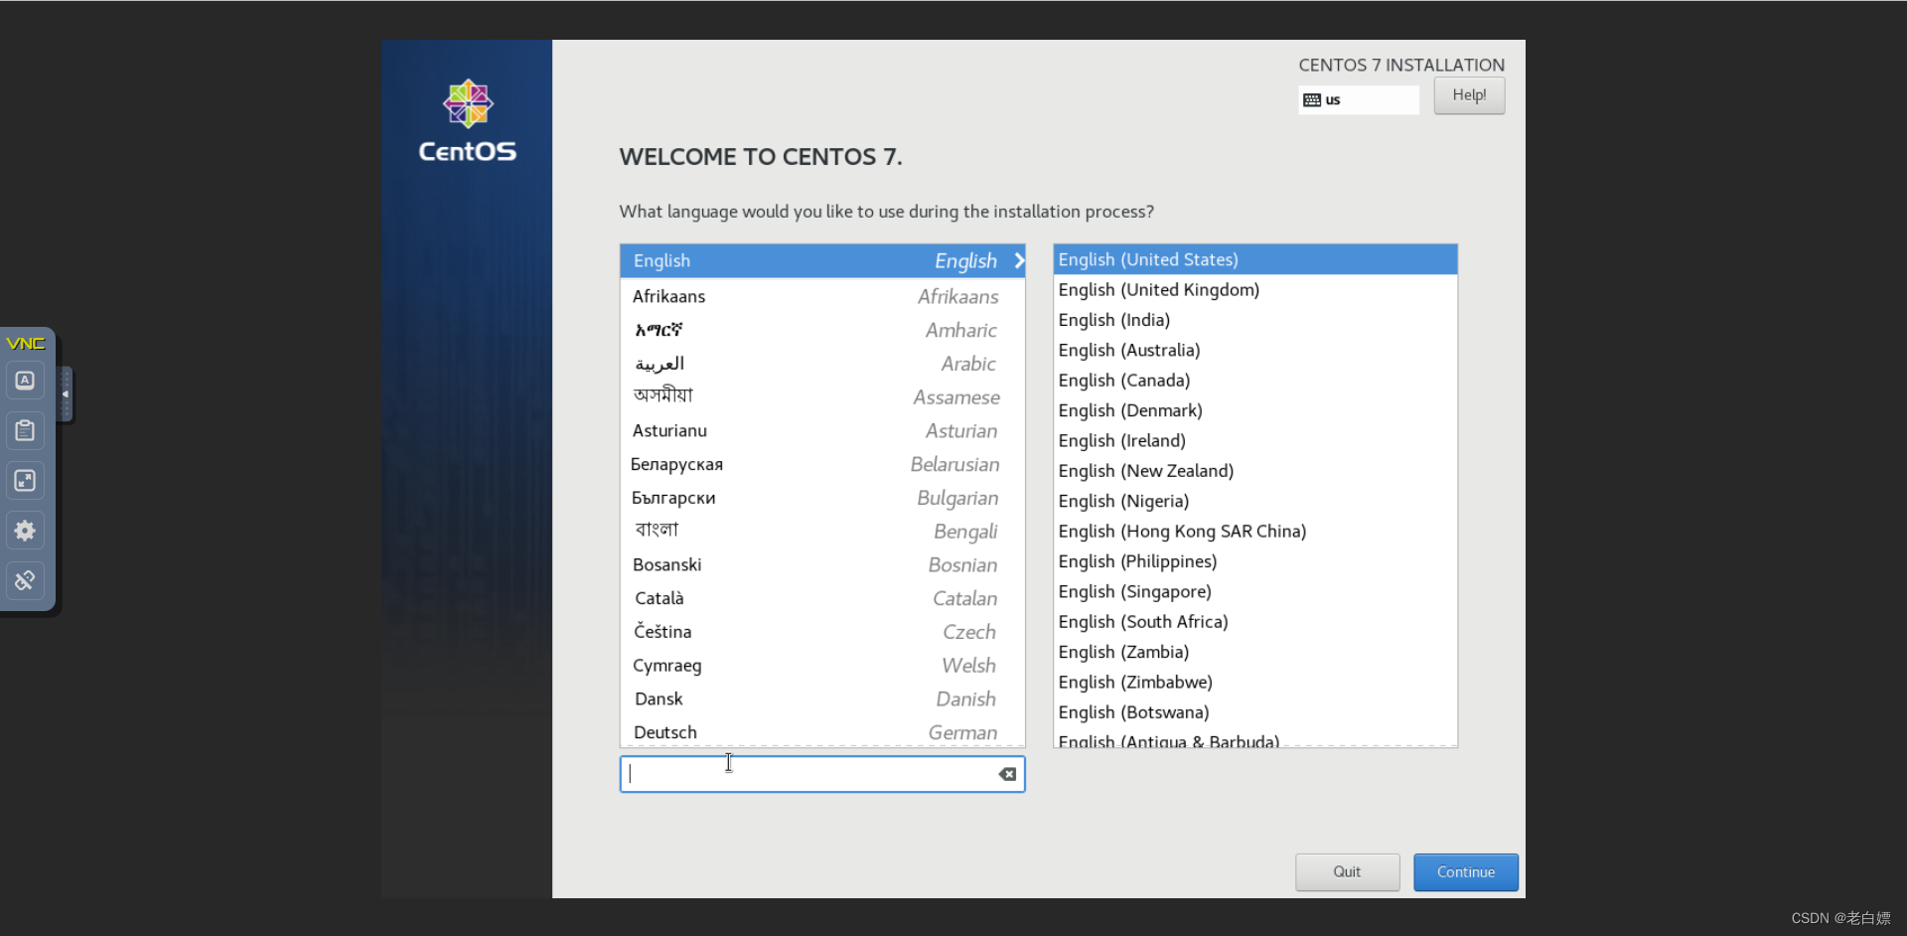Image resolution: width=1907 pixels, height=936 pixels.
Task: Click the keyboard layout 'us' indicator
Action: click(x=1358, y=99)
